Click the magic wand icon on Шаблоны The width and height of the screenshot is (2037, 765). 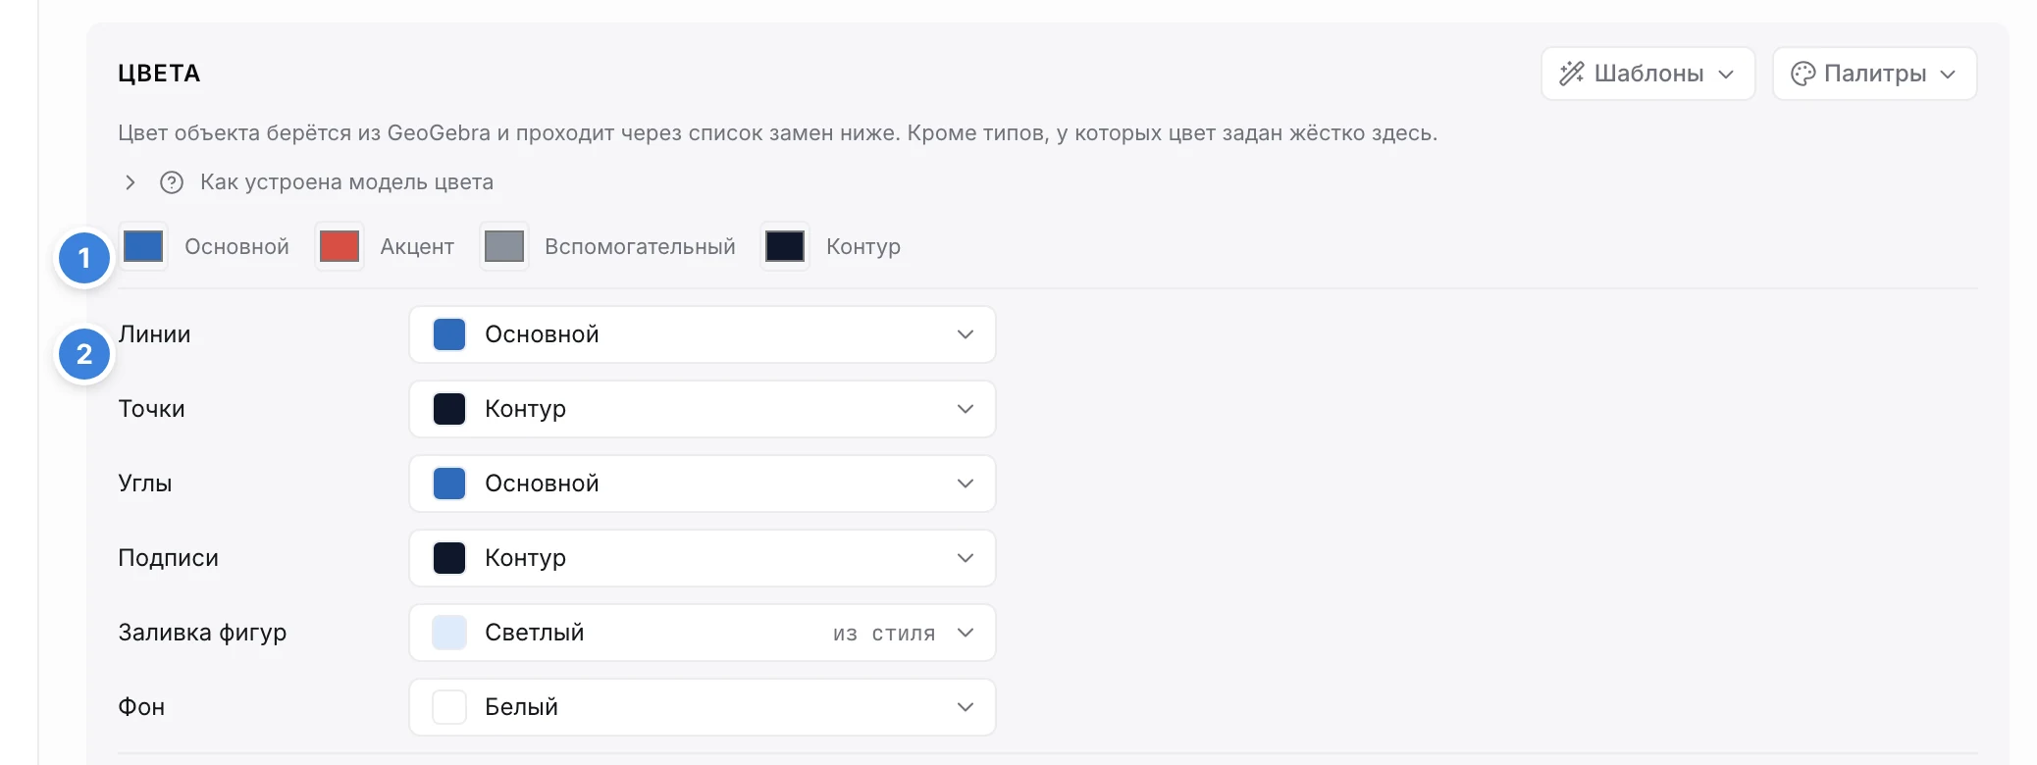pyautogui.click(x=1572, y=74)
